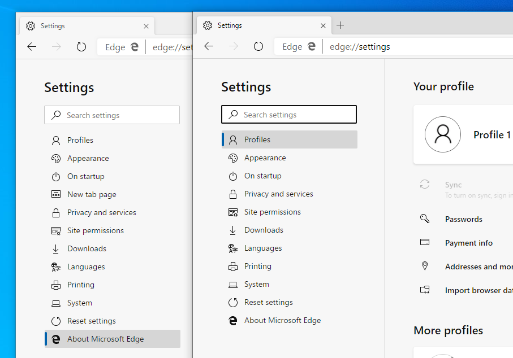Open Profiles in the left window sidebar
The width and height of the screenshot is (513, 358).
click(112, 140)
